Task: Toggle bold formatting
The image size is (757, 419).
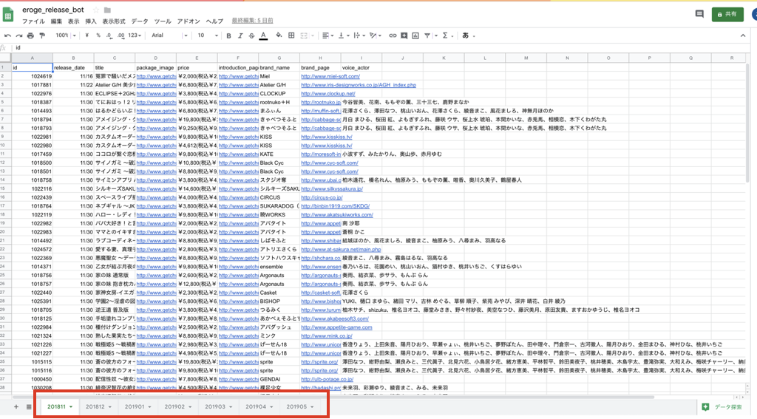Action: [x=229, y=35]
